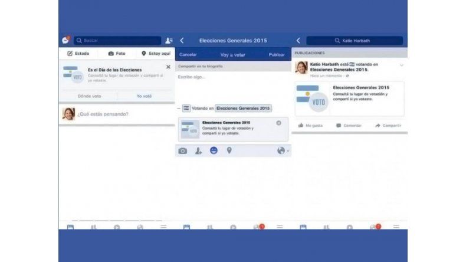This screenshot has width=466, height=262.
Task: Tag friends with composer person icon
Action: click(x=198, y=151)
